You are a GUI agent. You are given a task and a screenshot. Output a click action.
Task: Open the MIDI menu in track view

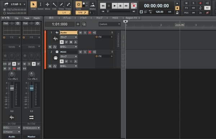(117, 18)
